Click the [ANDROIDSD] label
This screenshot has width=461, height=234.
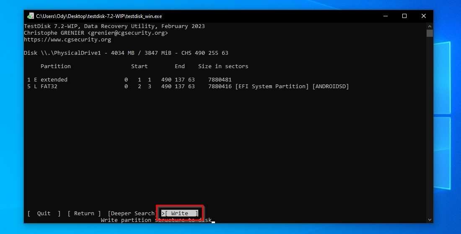coord(331,86)
